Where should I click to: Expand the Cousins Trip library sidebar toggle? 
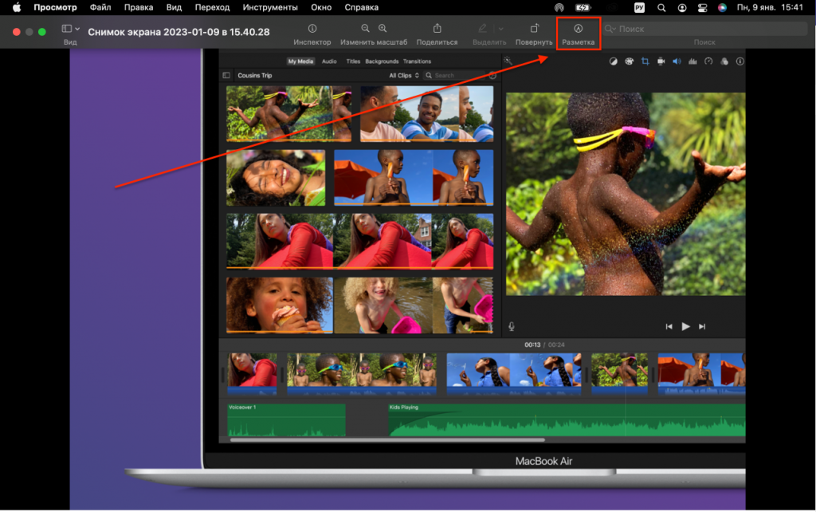tap(226, 74)
